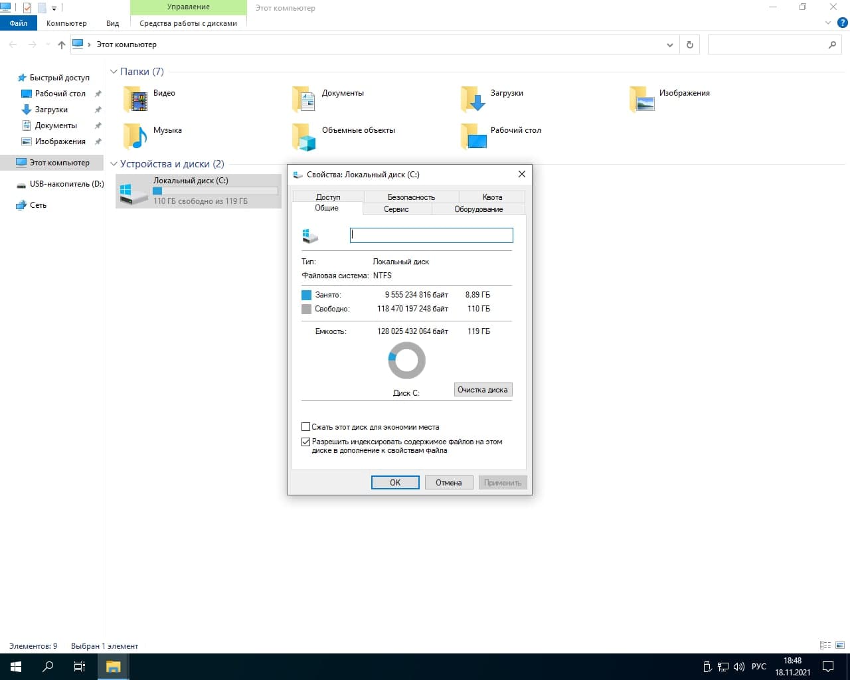The image size is (850, 680).
Task: Open the Безопасность properties tab
Action: coord(411,197)
